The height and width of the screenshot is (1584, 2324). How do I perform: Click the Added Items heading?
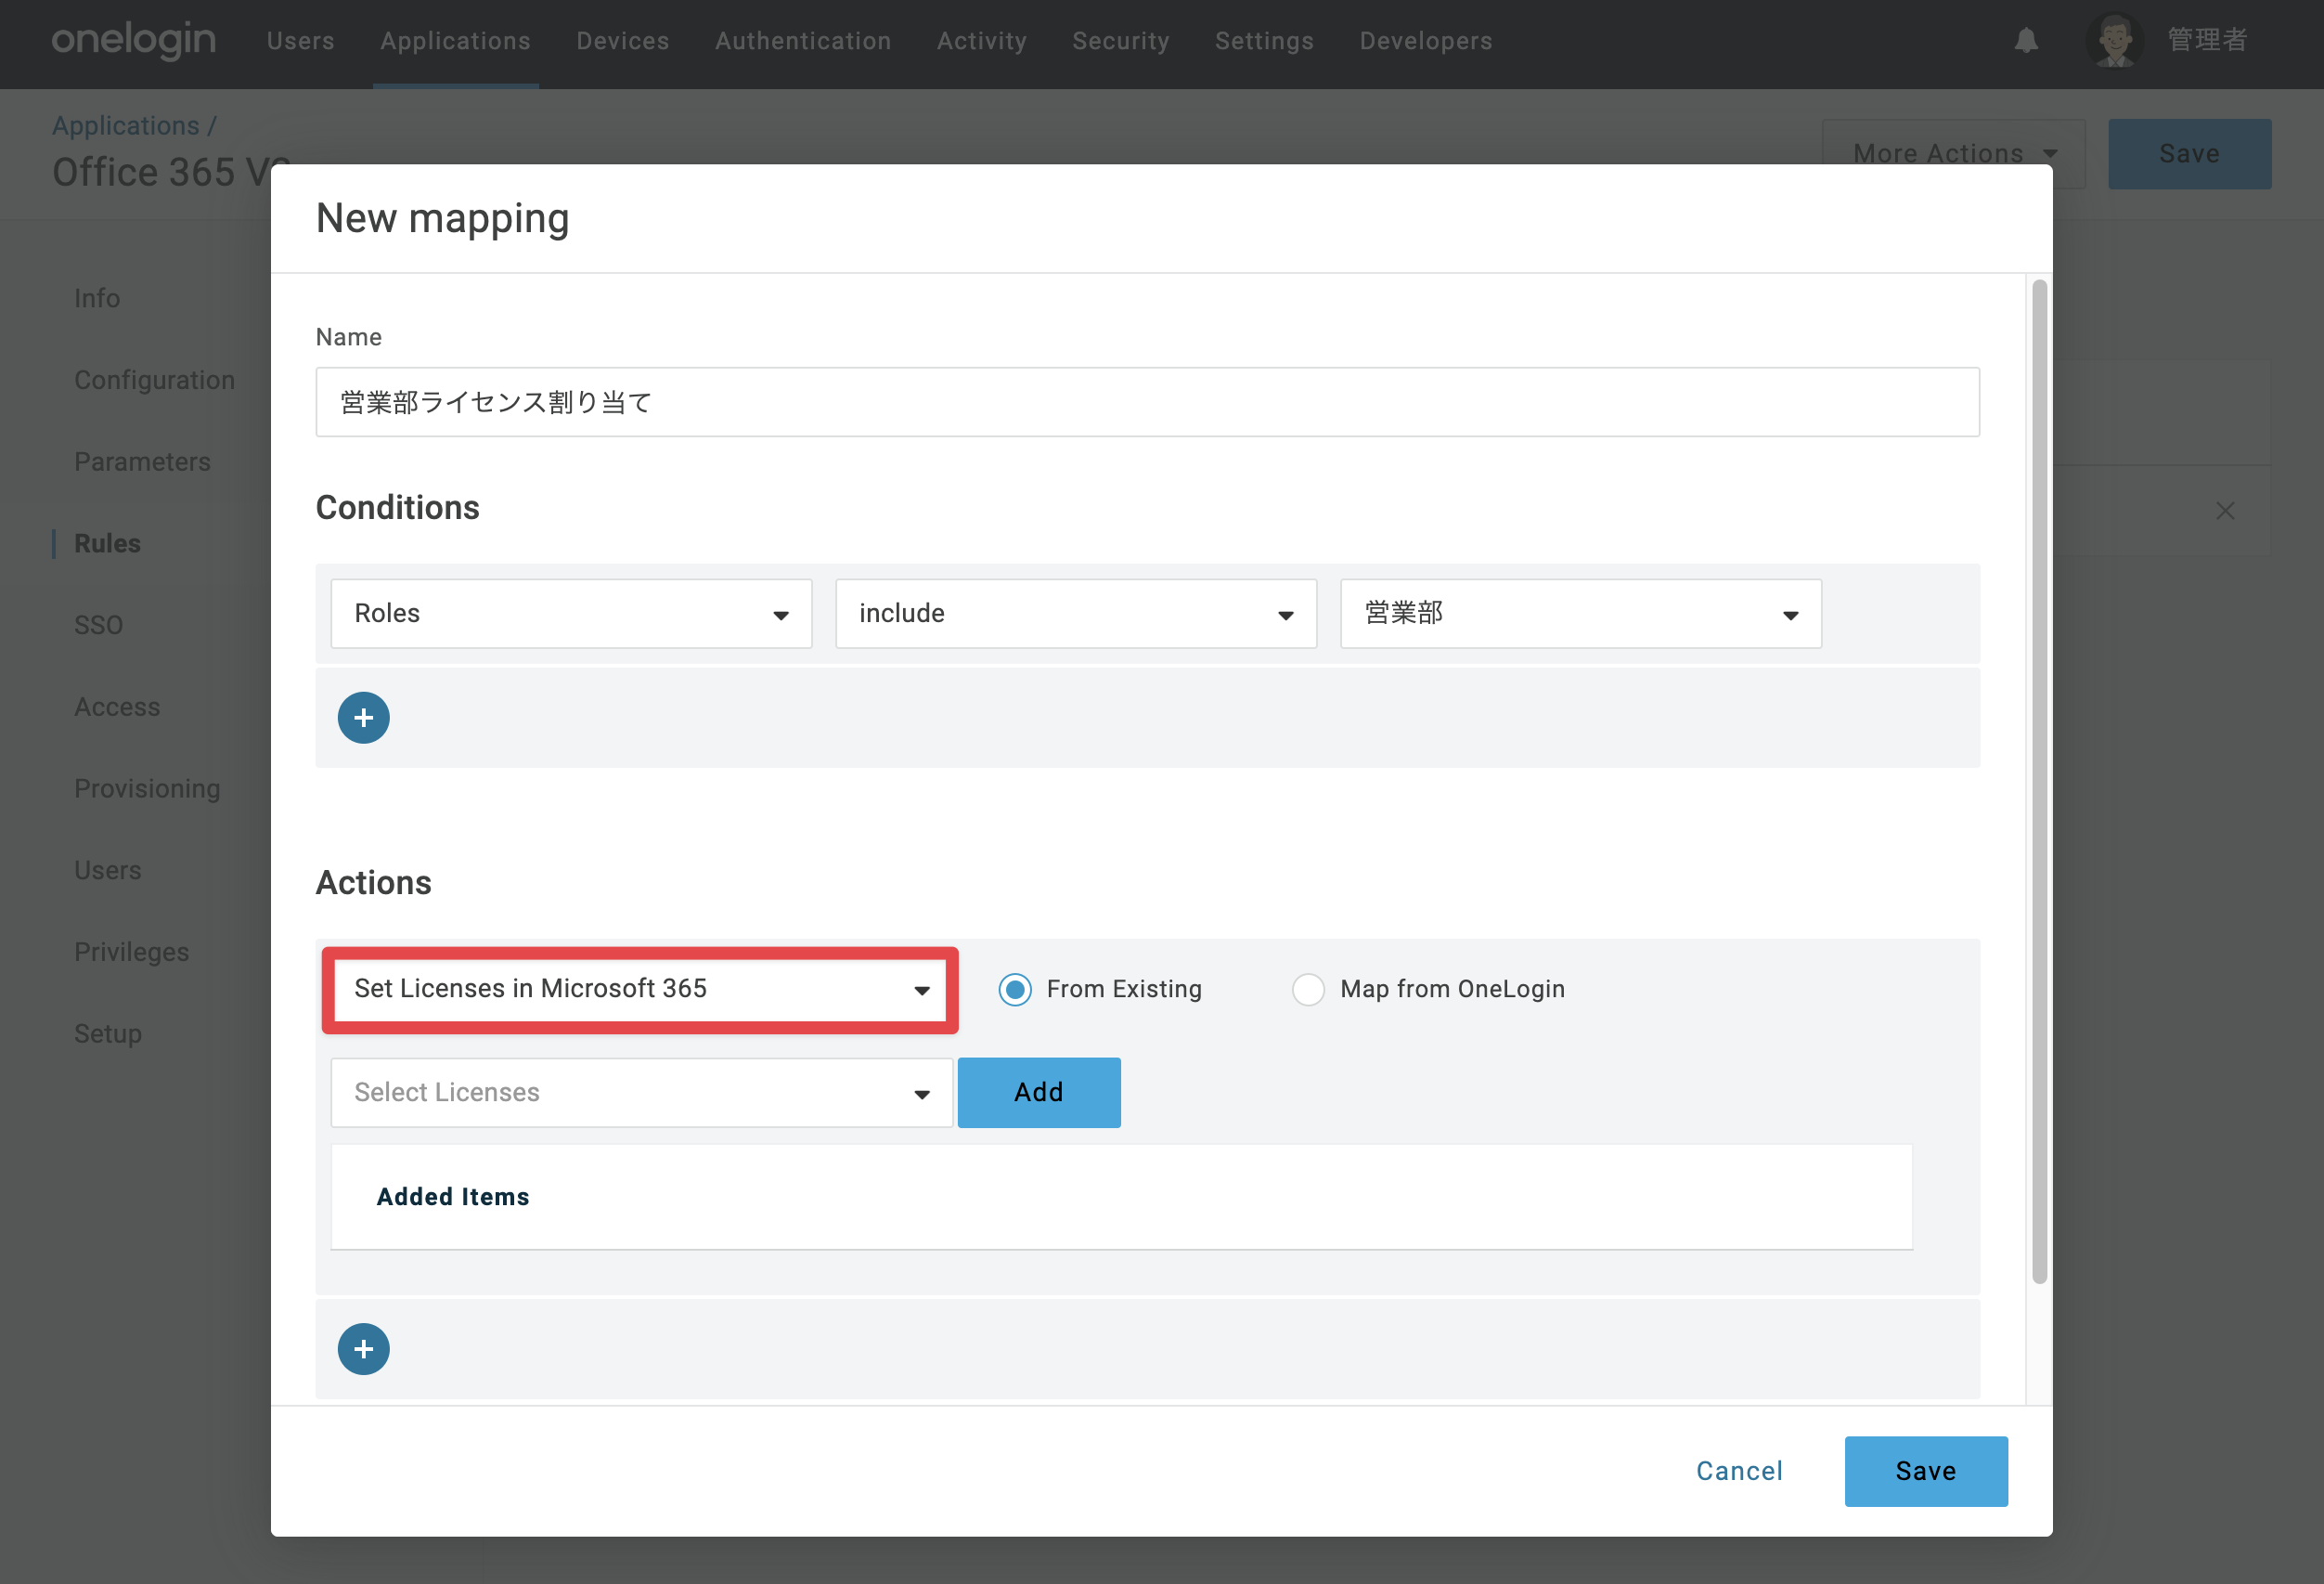coord(453,1197)
